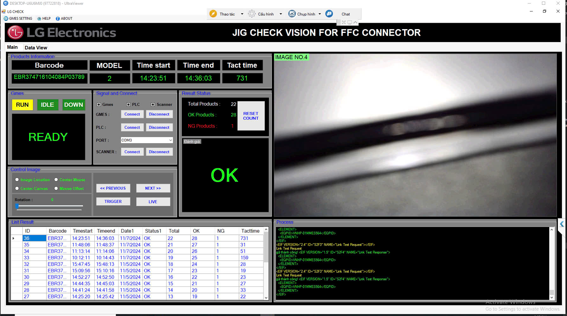Image resolution: width=567 pixels, height=316 pixels.
Task: Click the ABOUT info icon
Action: (x=58, y=18)
